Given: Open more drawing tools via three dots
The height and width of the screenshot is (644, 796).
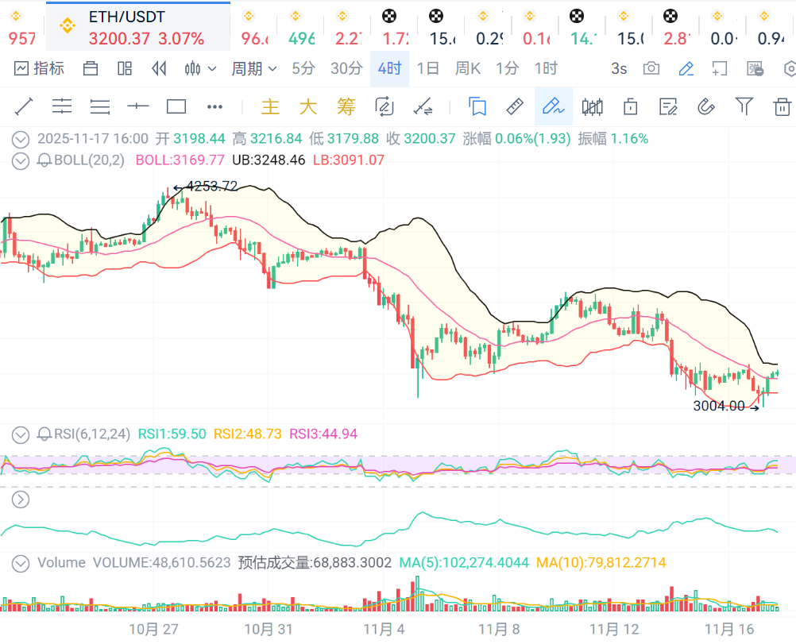Looking at the screenshot, I should [x=214, y=106].
